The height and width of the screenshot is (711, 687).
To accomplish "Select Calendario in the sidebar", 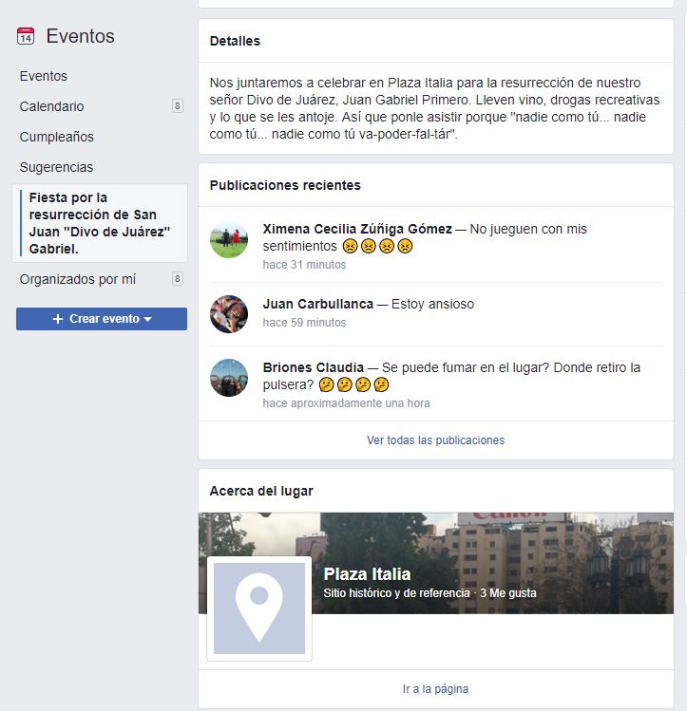I will [x=51, y=106].
